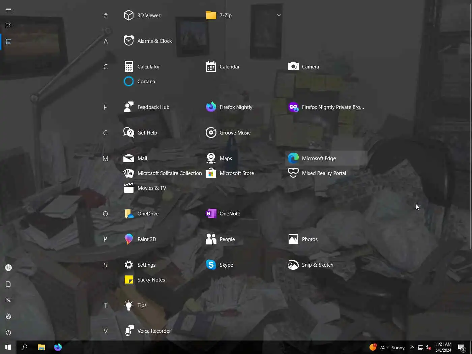472x354 pixels.
Task: Open Movies & TV
Action: click(161, 188)
